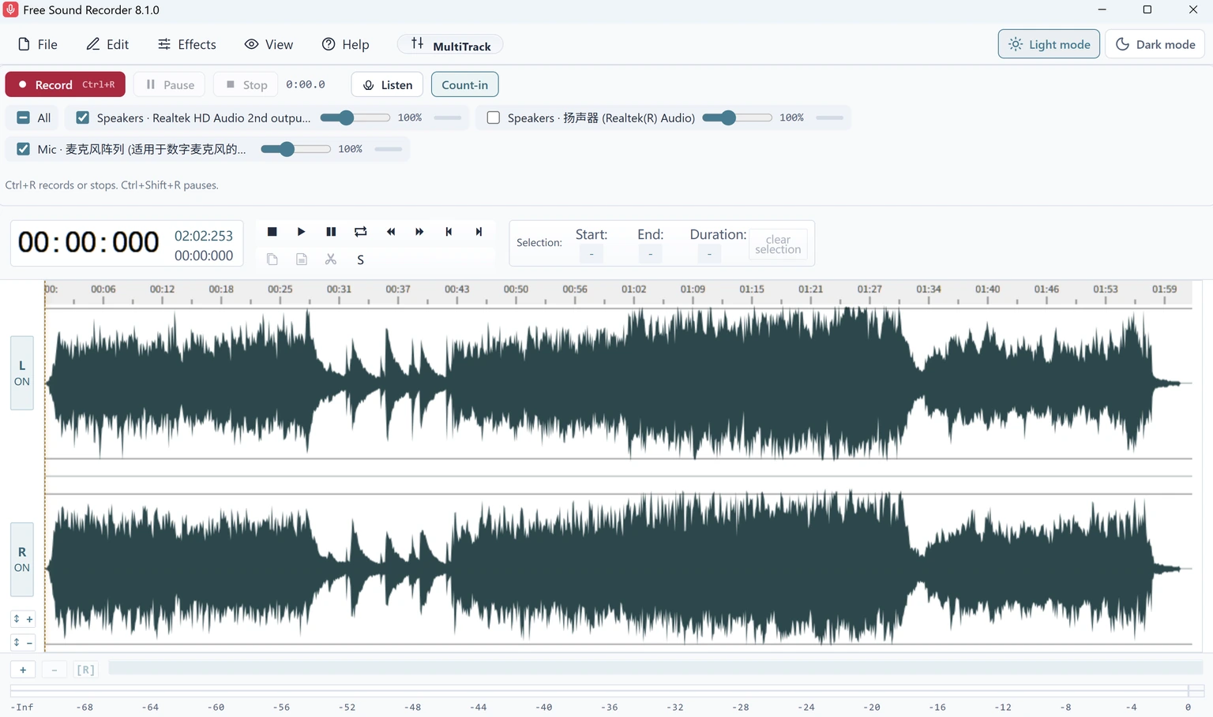
Task: Toggle the Count-in button
Action: (464, 84)
